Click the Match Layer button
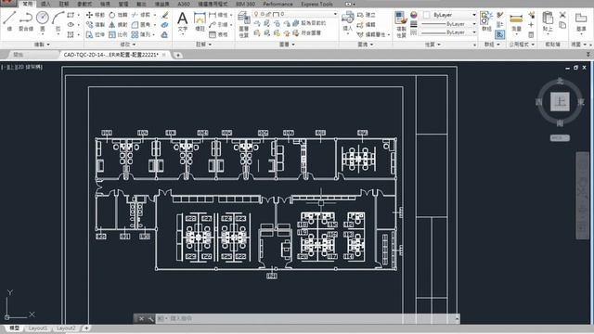The image size is (594, 334). pyautogui.click(x=307, y=33)
